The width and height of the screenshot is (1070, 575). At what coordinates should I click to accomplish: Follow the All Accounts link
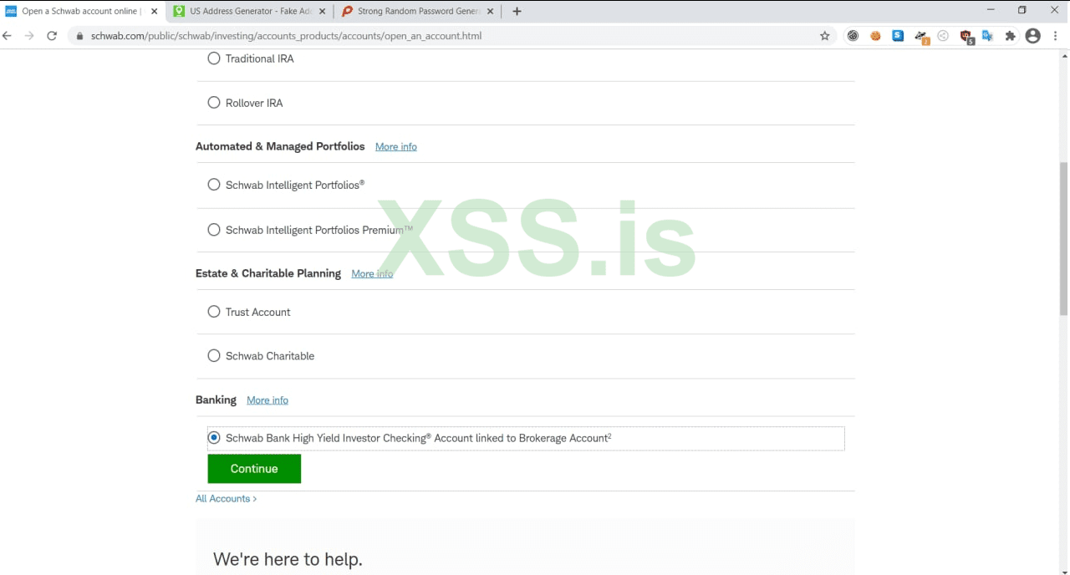click(226, 498)
